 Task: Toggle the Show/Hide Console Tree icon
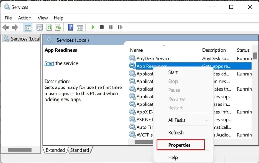coord(28,27)
